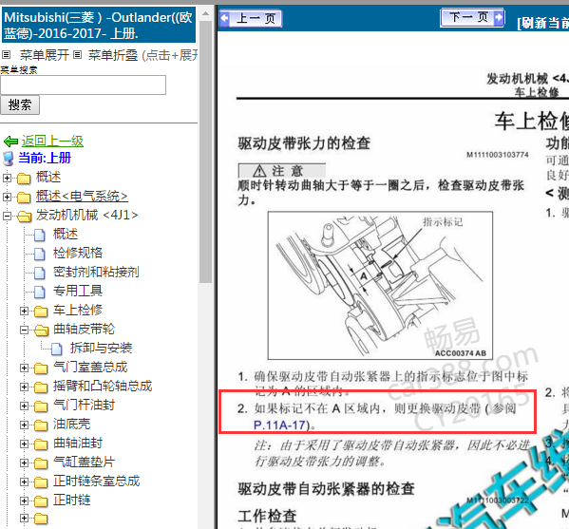569x529 pixels.
Task: Collapse the 发动机机械 <4J1> folder
Action: 7,216
